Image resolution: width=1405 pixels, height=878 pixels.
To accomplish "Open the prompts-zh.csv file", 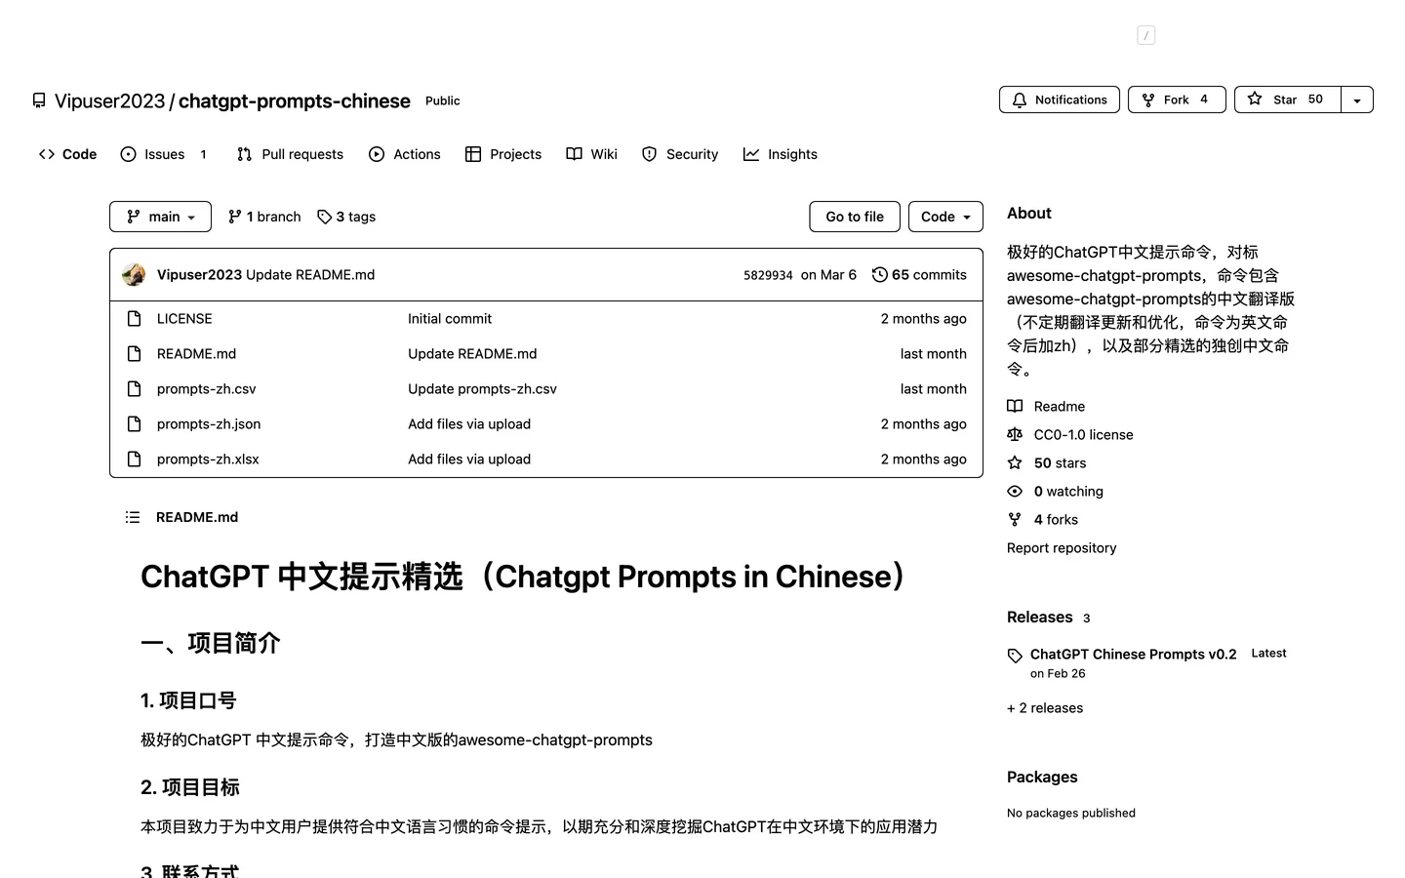I will (x=206, y=389).
